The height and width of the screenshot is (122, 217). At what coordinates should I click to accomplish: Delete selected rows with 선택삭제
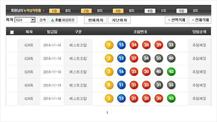click(176, 20)
